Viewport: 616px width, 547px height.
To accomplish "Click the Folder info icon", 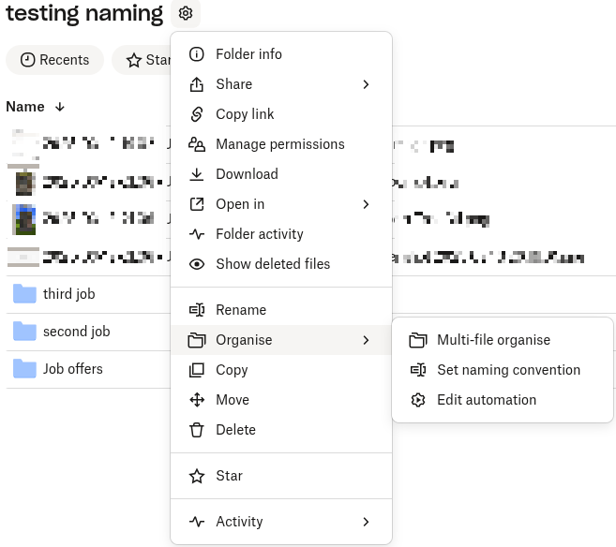I will click(x=197, y=54).
